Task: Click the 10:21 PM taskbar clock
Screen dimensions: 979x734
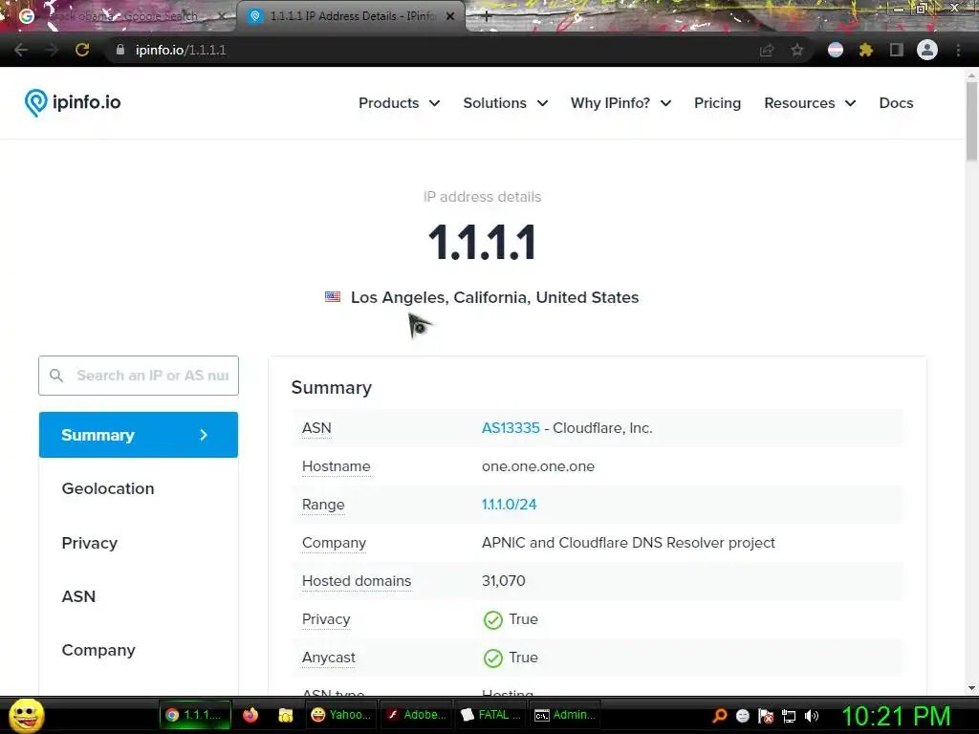Action: click(897, 716)
